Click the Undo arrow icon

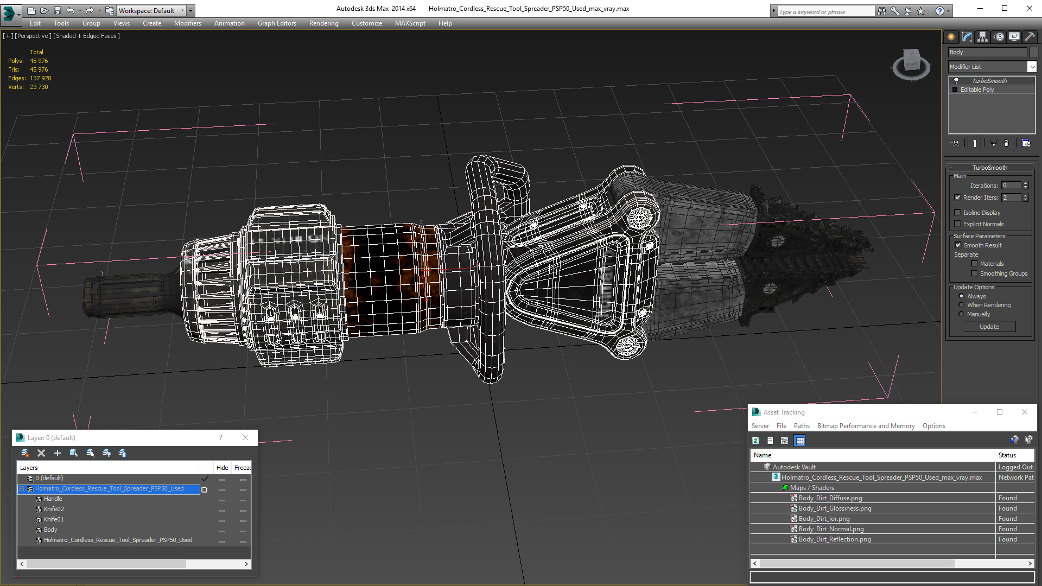tap(71, 10)
